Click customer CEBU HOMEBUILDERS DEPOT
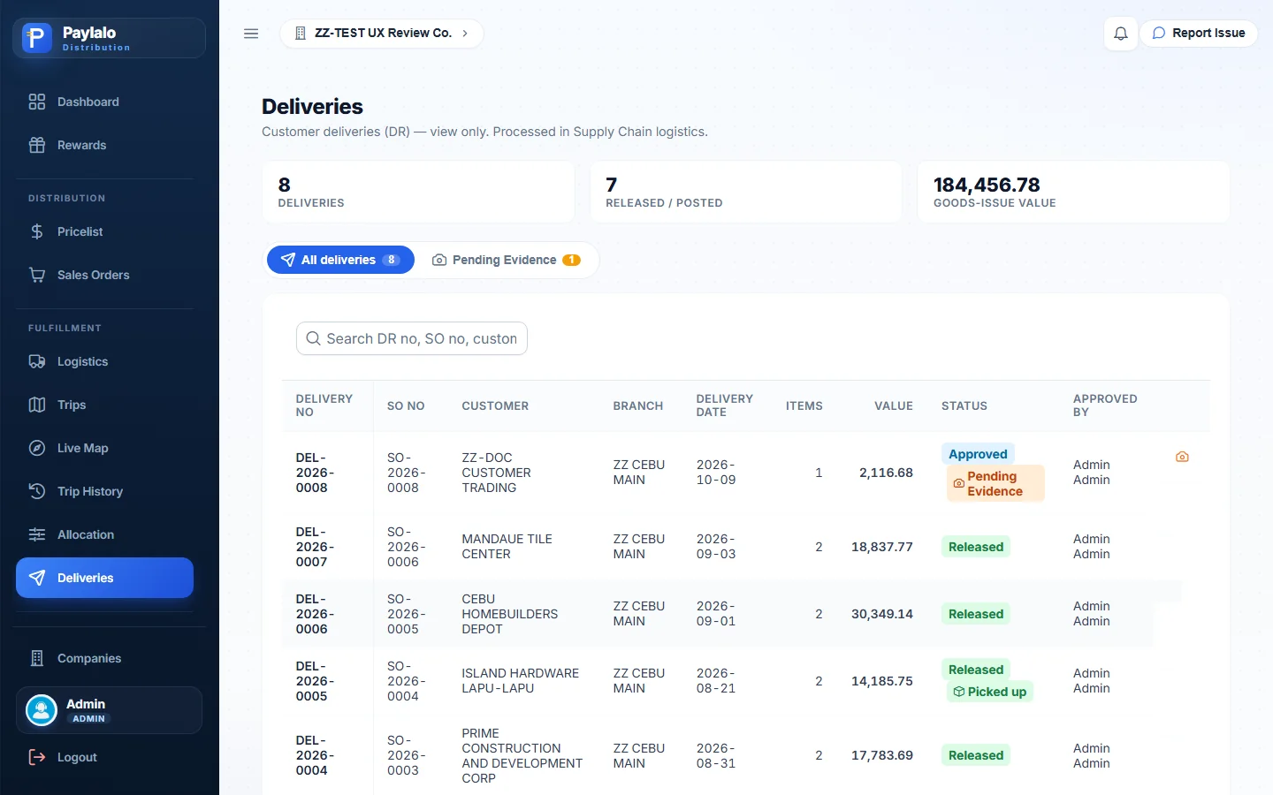 (x=510, y=614)
